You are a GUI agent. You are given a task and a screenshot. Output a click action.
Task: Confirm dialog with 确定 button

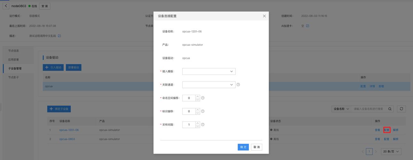[243, 147]
